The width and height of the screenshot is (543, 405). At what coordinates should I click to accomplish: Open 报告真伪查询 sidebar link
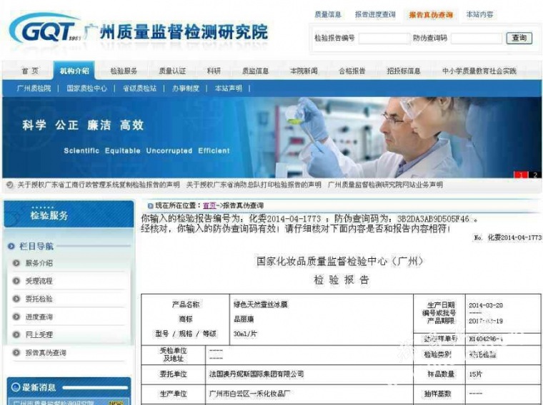pyautogui.click(x=46, y=352)
